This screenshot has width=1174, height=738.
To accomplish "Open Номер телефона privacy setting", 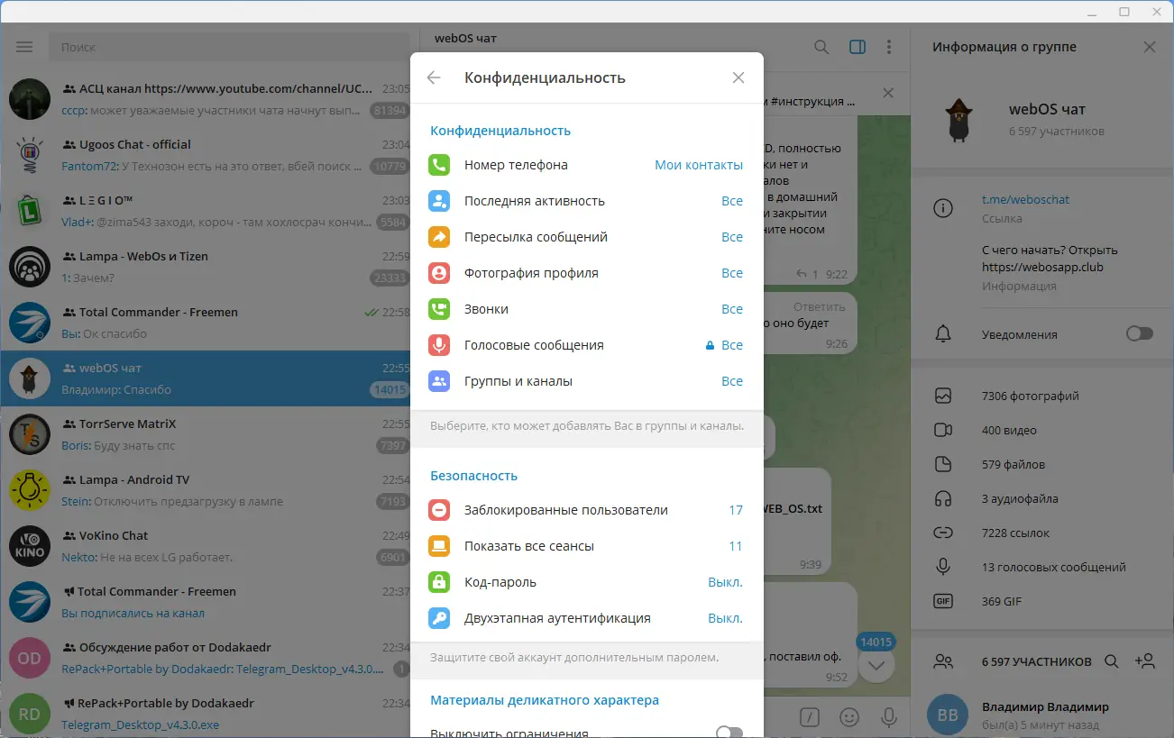I will coord(586,165).
